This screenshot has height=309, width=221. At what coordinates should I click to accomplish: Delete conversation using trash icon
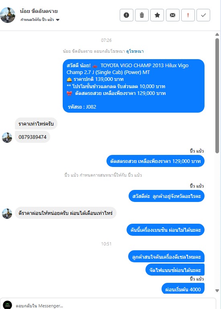[x=142, y=15]
